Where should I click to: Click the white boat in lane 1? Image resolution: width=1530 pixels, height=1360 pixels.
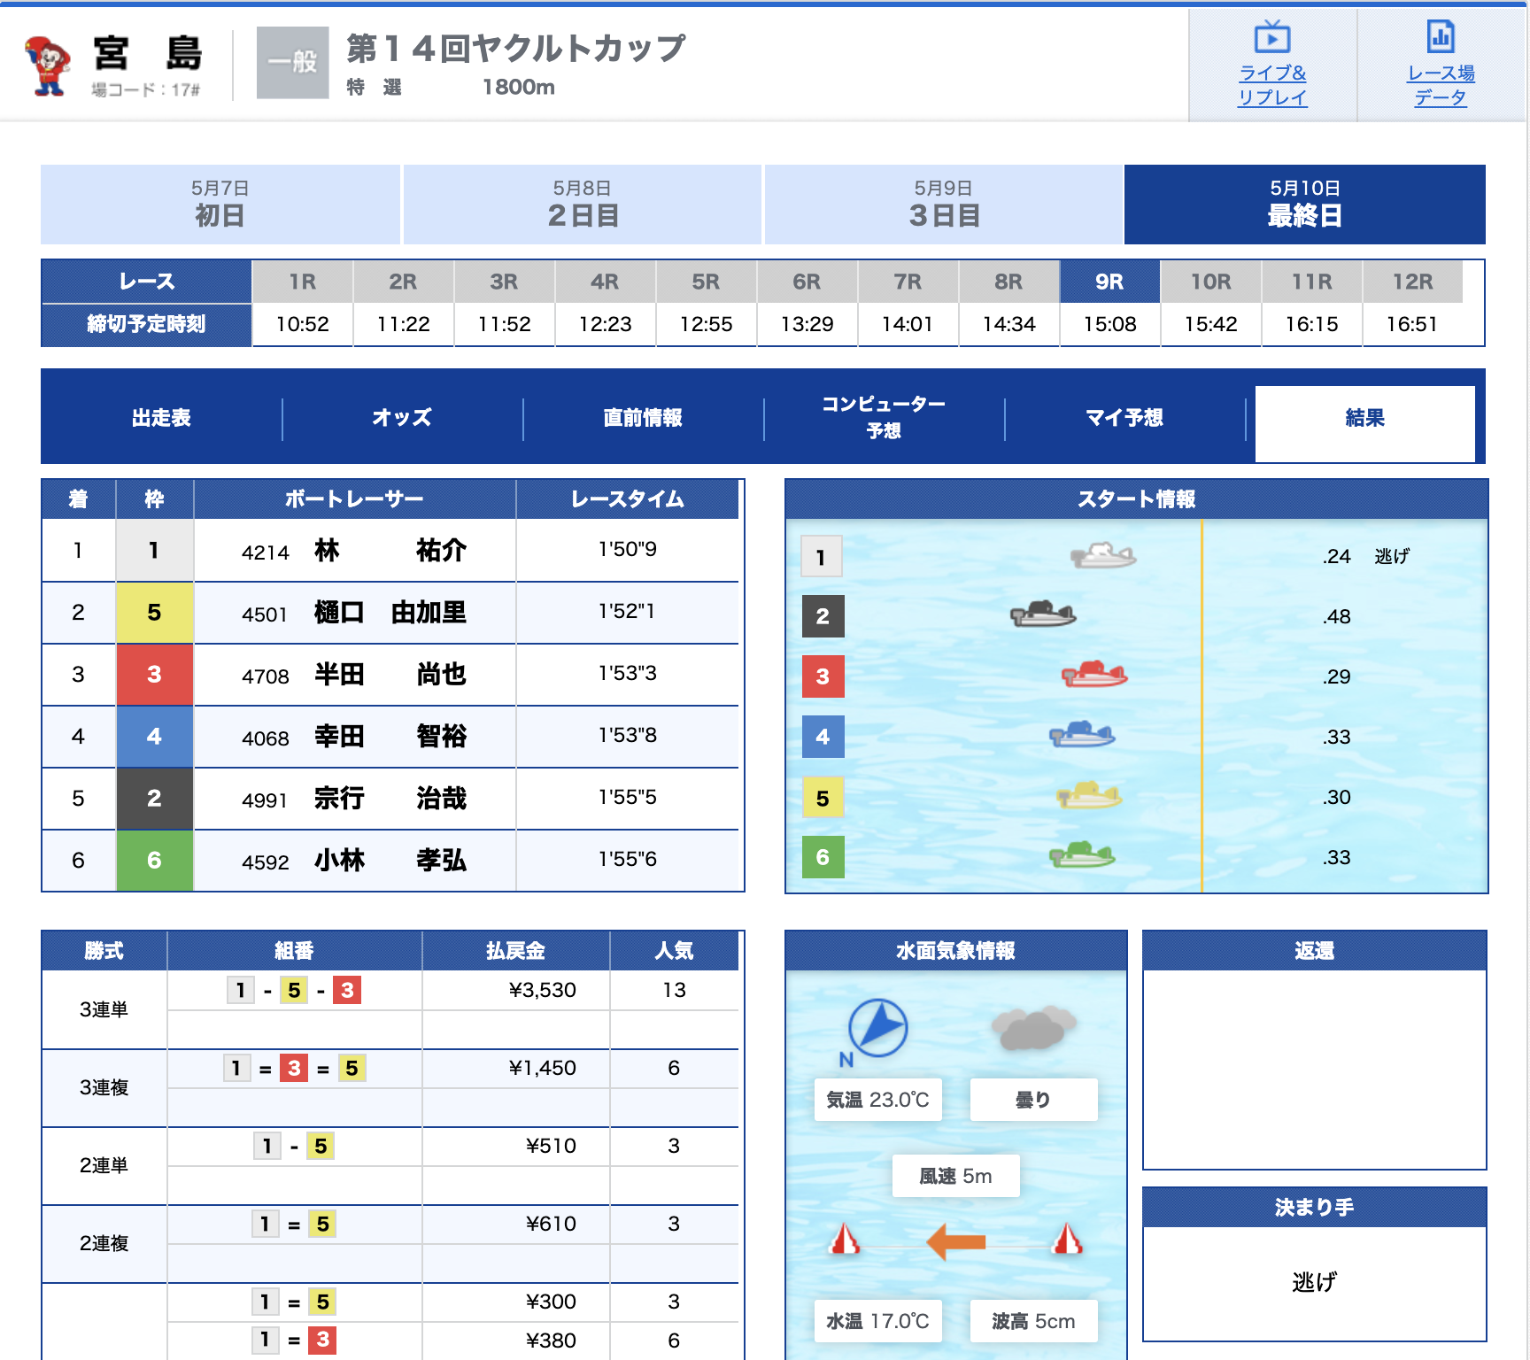click(1103, 556)
